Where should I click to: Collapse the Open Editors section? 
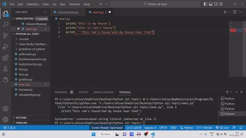pos(25,19)
